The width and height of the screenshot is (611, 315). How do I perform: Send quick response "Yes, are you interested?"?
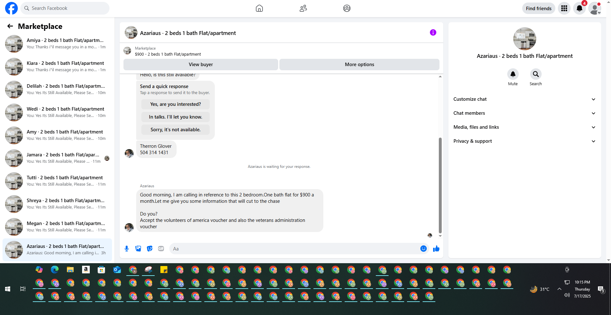tap(176, 104)
